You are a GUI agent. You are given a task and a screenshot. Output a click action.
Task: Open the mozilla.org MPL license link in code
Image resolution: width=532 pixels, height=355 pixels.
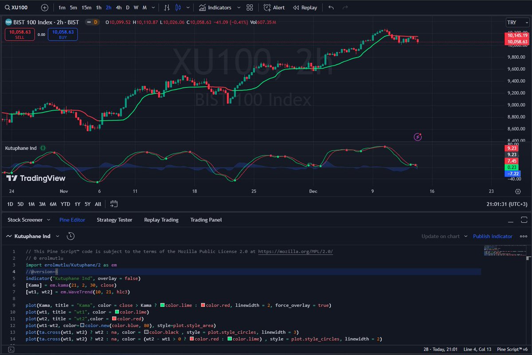[x=295, y=252]
